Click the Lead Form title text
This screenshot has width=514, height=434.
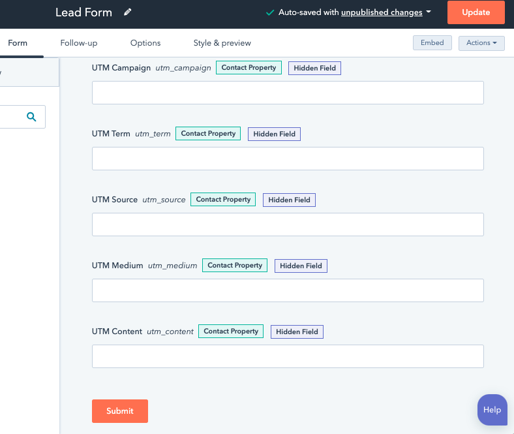[83, 12]
